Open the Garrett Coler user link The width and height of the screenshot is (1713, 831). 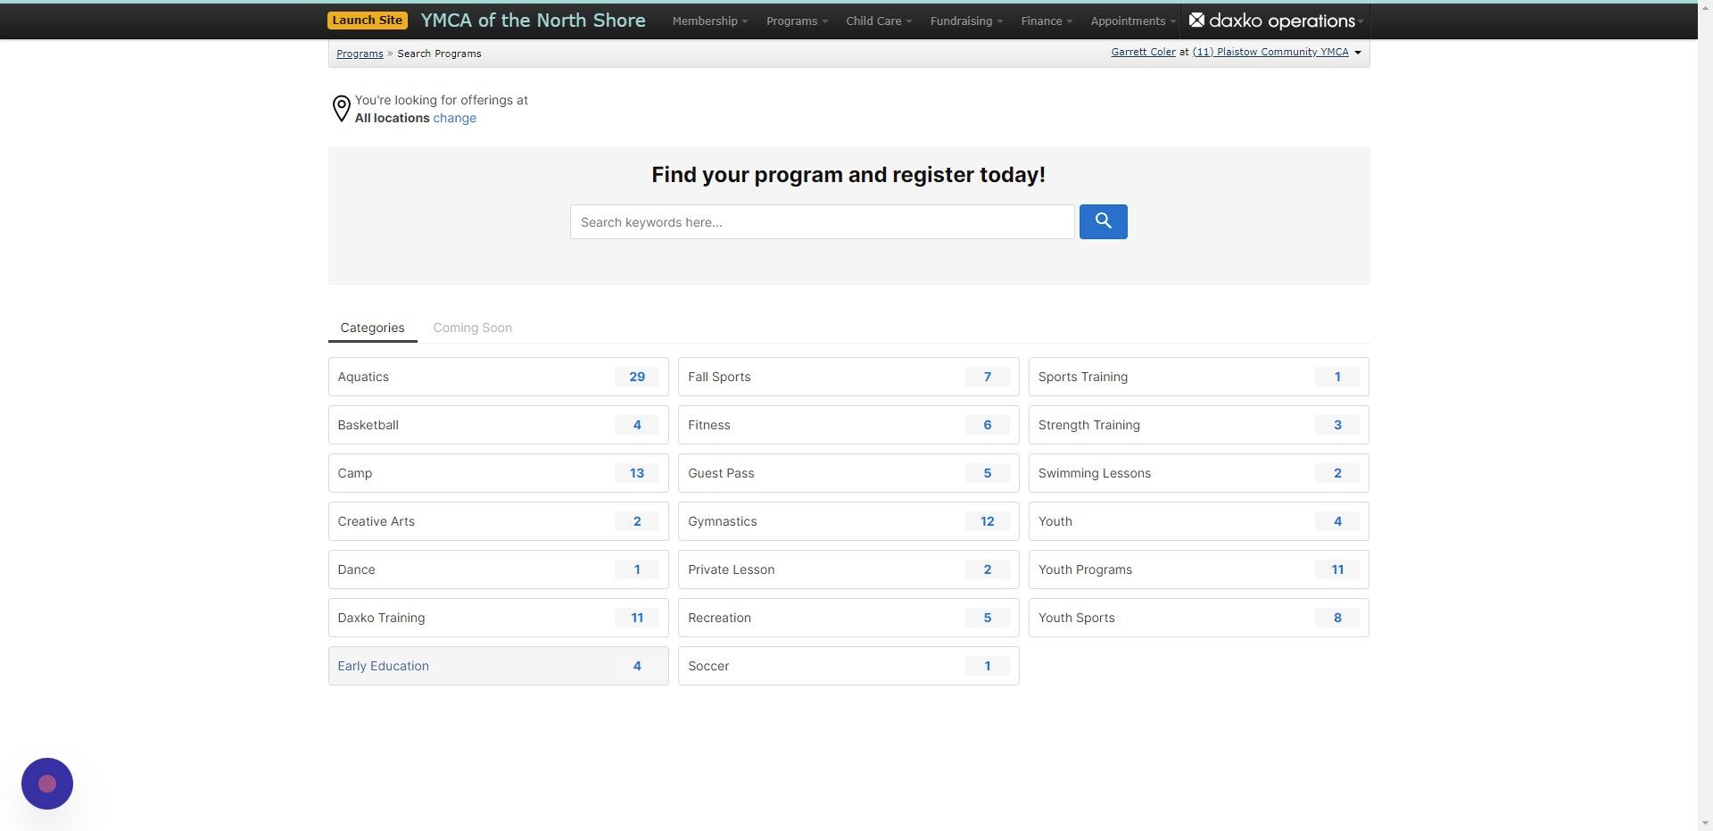[1143, 52]
